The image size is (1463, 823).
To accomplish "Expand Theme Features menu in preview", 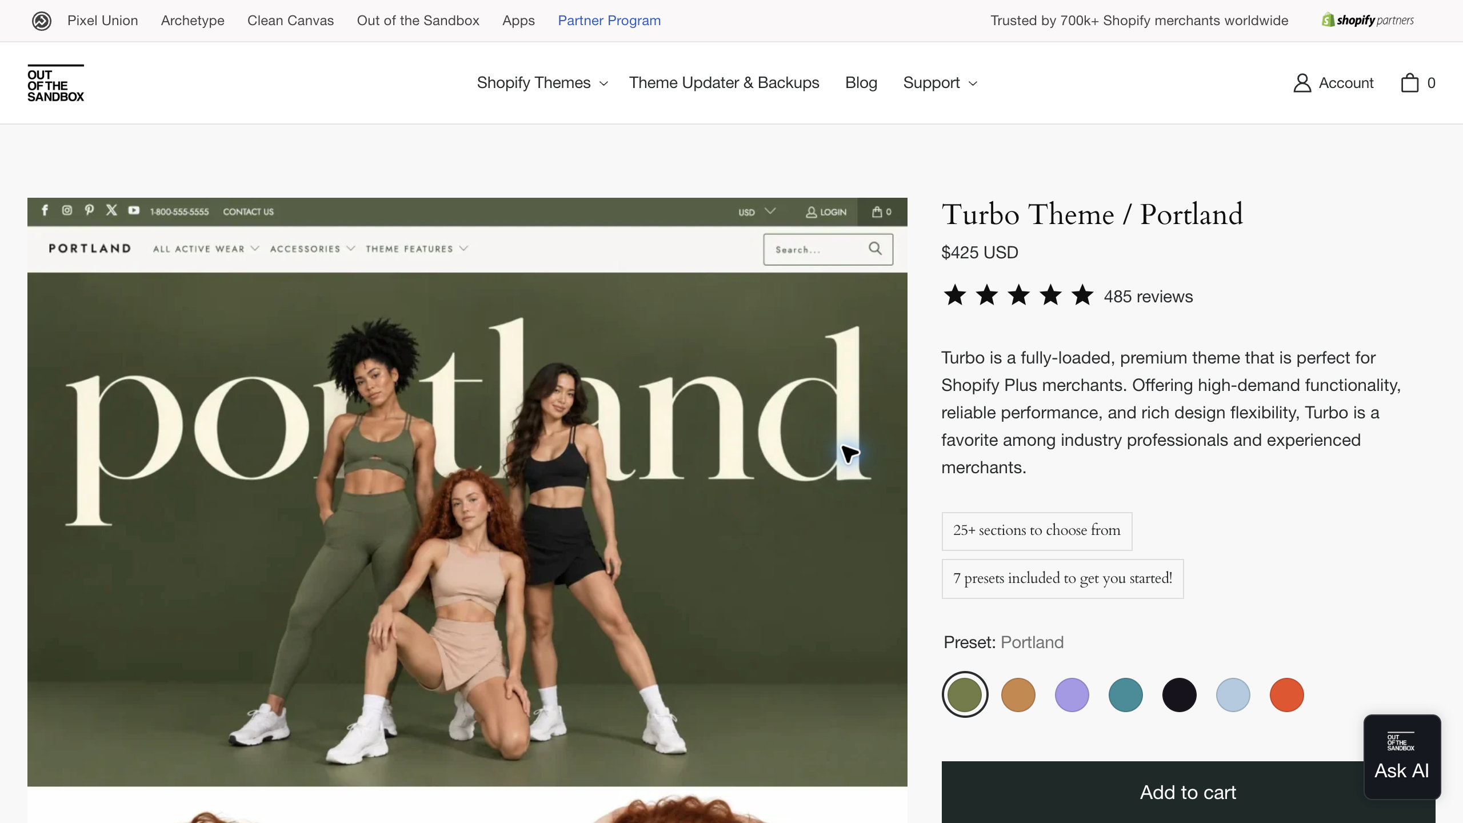I will (417, 249).
